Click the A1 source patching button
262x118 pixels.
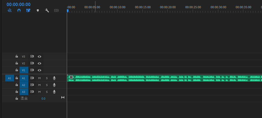click(x=9, y=78)
